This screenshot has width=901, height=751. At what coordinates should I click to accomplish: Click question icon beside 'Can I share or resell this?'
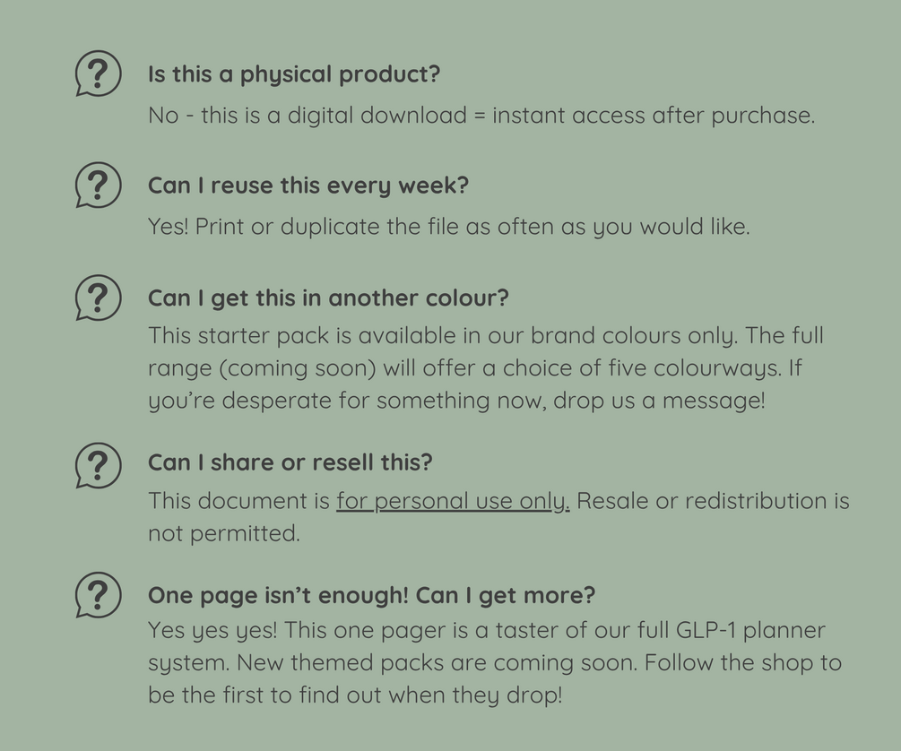[98, 466]
